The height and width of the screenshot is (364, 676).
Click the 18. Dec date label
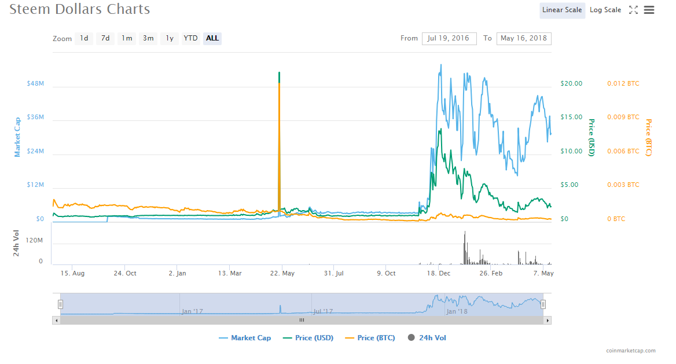tap(439, 273)
